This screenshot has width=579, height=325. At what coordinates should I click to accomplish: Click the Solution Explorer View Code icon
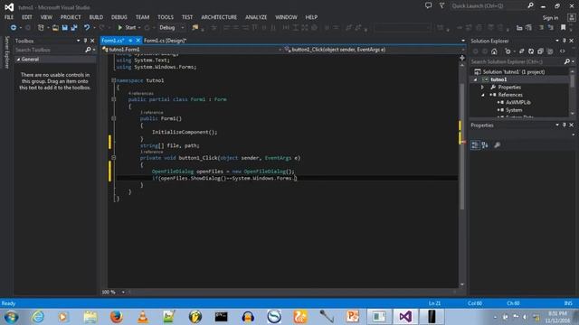(x=562, y=51)
